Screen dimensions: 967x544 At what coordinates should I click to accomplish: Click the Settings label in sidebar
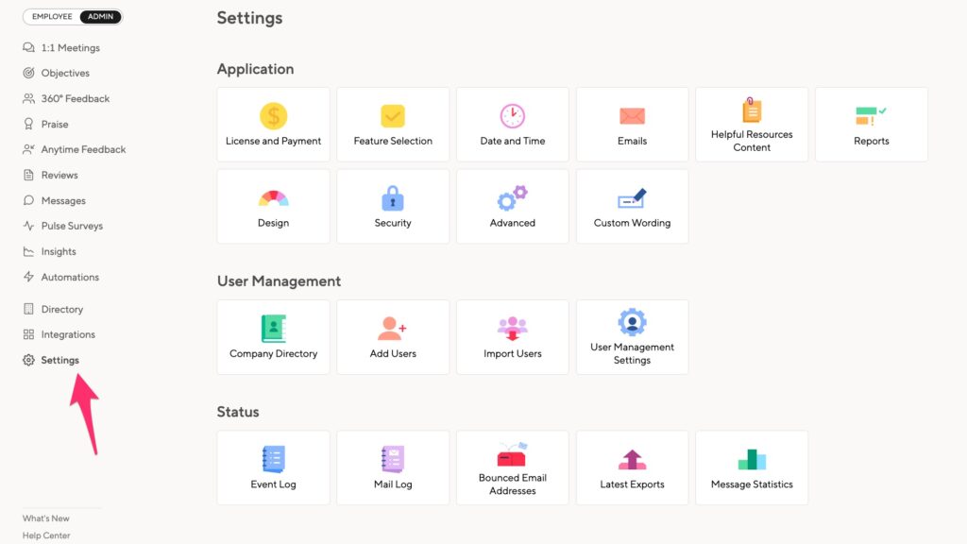(59, 360)
